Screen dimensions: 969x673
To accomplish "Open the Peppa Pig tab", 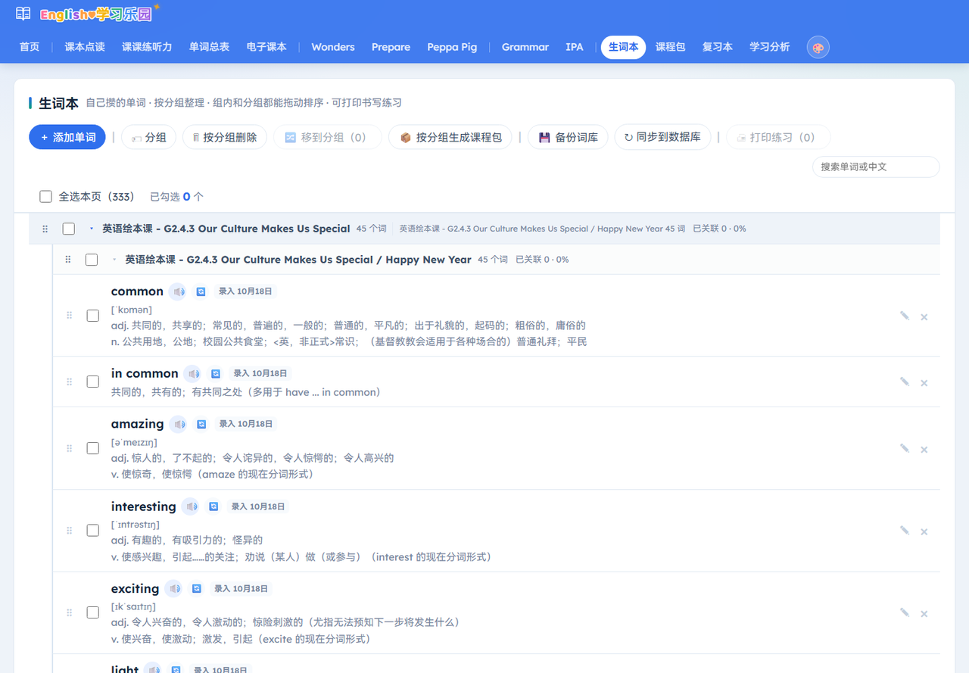I will 452,47.
